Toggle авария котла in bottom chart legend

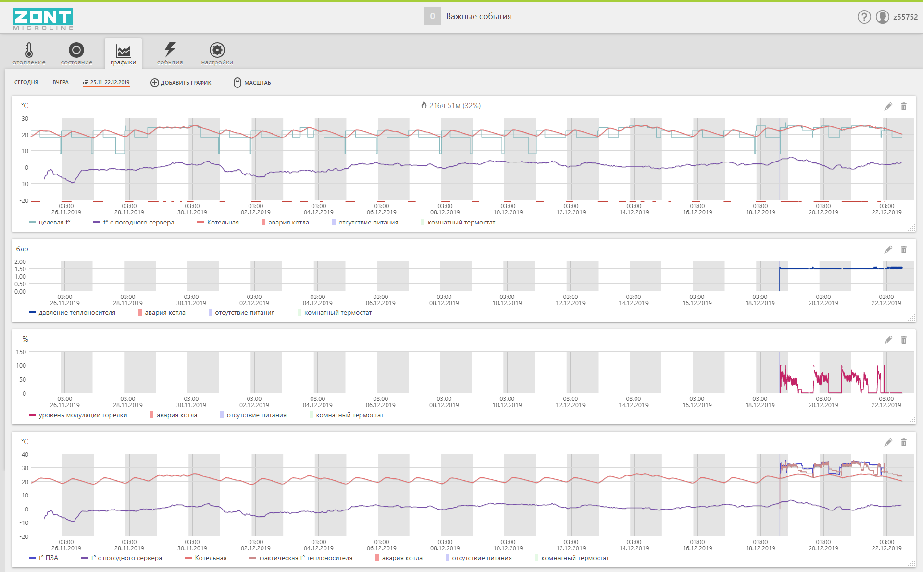[x=399, y=558]
